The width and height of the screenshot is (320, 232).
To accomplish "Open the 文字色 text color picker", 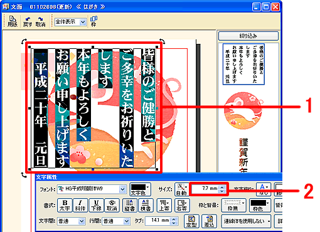I will [140, 189].
